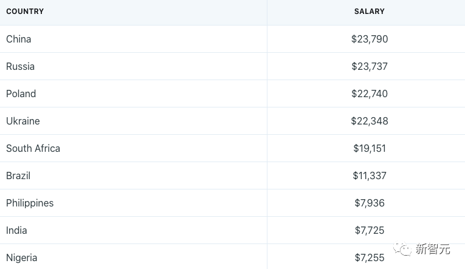Click the WeChat logo watermark icon
465x269 pixels.
(x=402, y=248)
